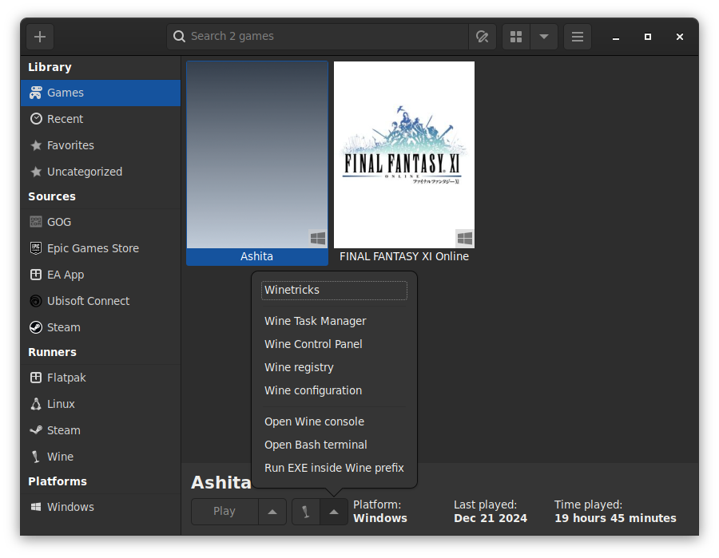Click the EA App sidebar icon
The height and width of the screenshot is (558, 719).
point(36,274)
